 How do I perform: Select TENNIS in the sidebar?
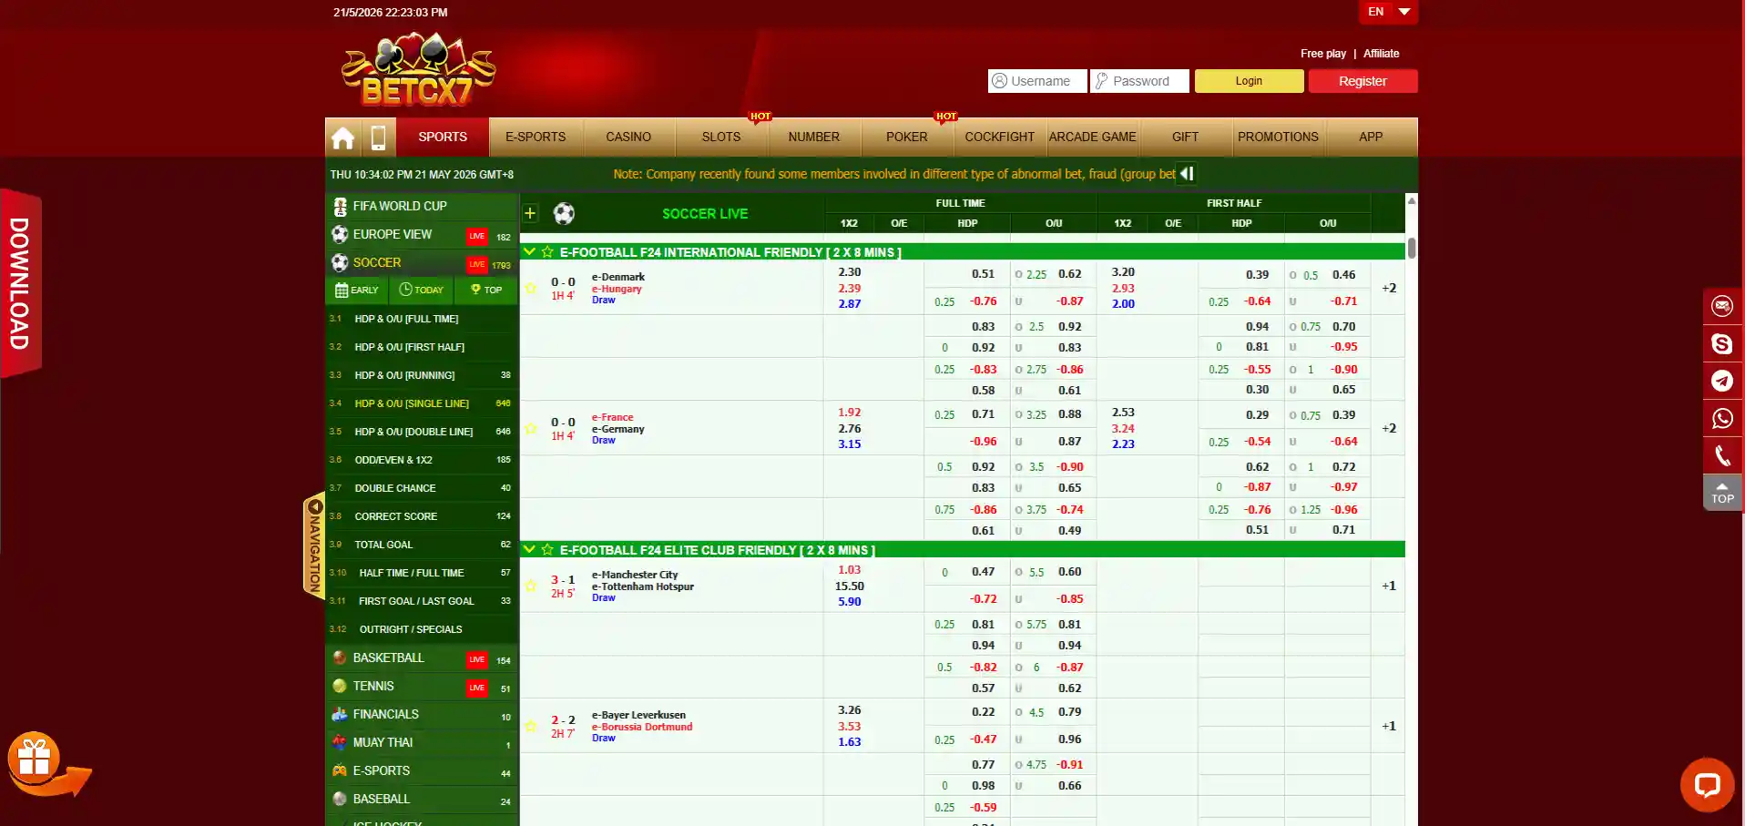pyautogui.click(x=422, y=687)
